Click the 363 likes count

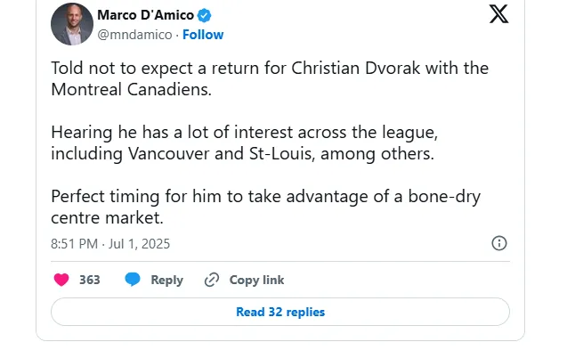click(90, 280)
